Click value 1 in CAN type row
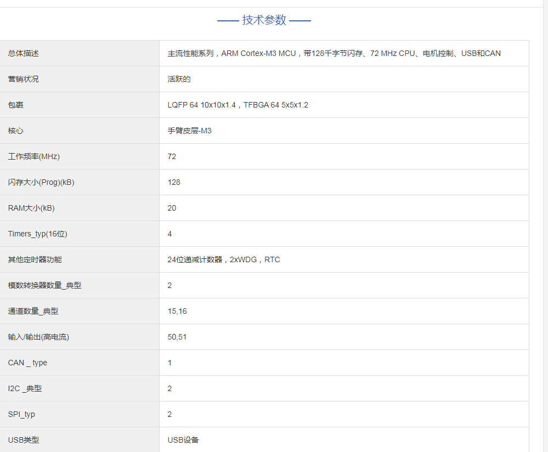 click(x=170, y=363)
